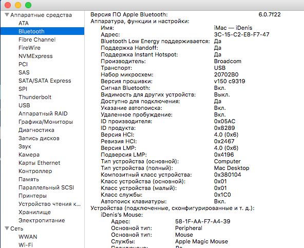Click the Mac Desktop device type value

(232, 168)
